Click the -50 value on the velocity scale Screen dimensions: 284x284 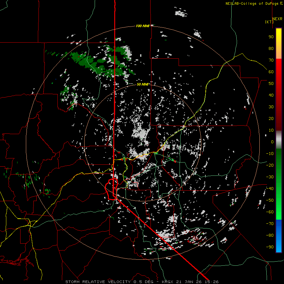tap(270, 200)
